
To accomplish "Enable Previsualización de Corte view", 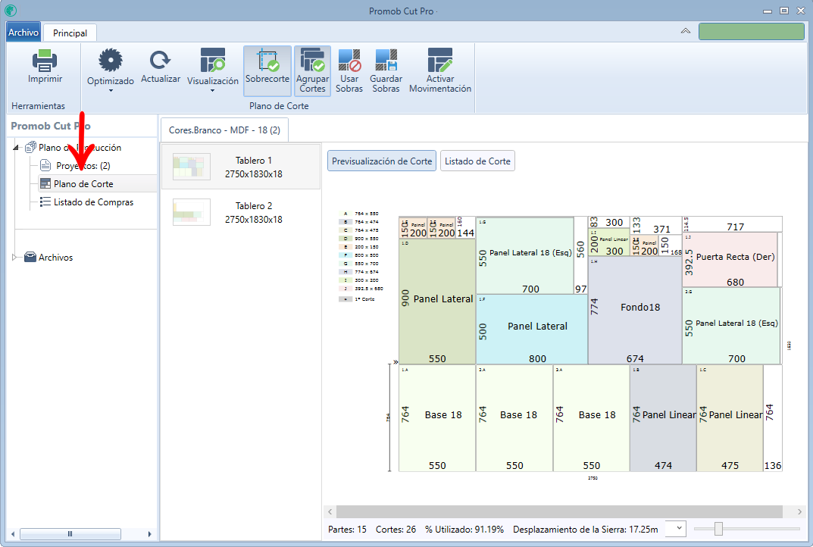I will (382, 161).
